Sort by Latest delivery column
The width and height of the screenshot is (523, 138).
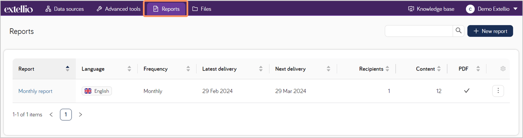pyautogui.click(x=261, y=69)
